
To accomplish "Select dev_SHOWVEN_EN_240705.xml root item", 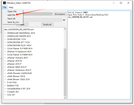I will 19,29.
